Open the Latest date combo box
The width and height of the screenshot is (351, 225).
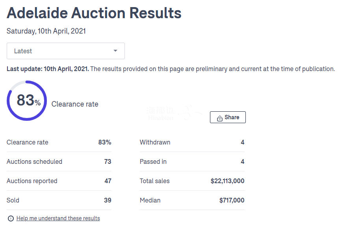pos(65,51)
